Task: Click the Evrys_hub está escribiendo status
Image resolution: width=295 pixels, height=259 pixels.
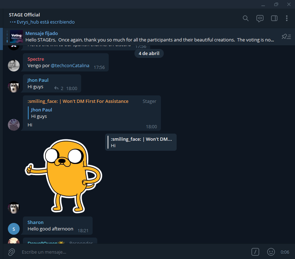Action: click(45, 22)
